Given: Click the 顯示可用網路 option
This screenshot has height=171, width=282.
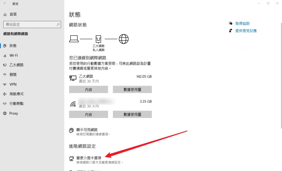Looking at the screenshot, I should (x=87, y=130).
